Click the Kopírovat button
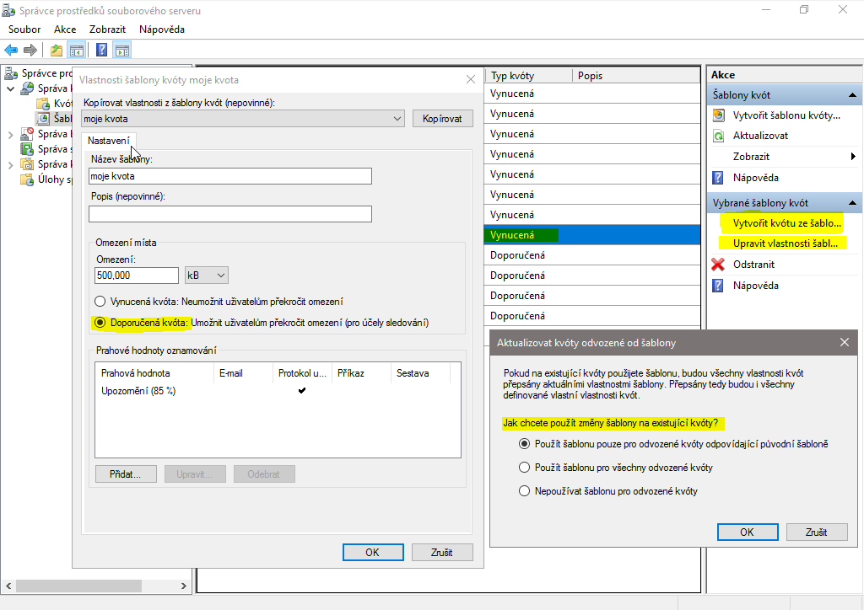Screen dimensions: 864x610 point(442,119)
